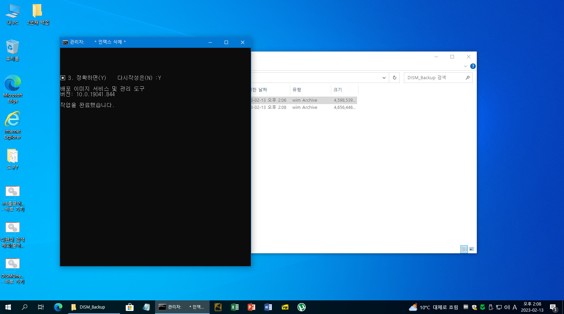Open the gold-framed app icon on taskbar
Screen dimensions: 564x314
click(x=218, y=307)
